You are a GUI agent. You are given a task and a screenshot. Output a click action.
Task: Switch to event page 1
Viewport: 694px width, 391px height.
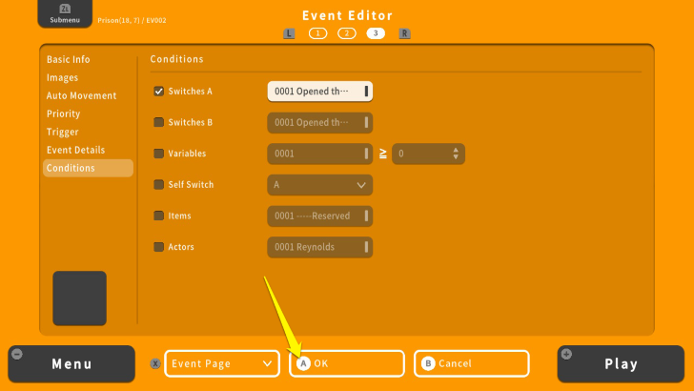click(x=317, y=33)
